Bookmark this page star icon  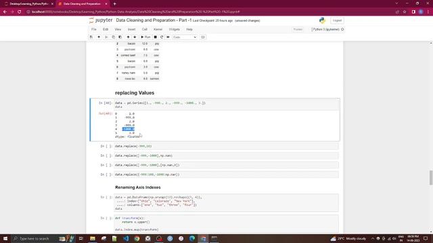405,12
